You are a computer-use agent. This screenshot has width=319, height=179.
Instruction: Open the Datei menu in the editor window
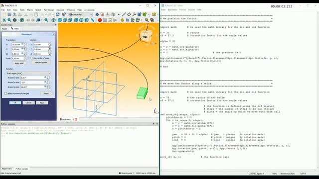point(163,10)
